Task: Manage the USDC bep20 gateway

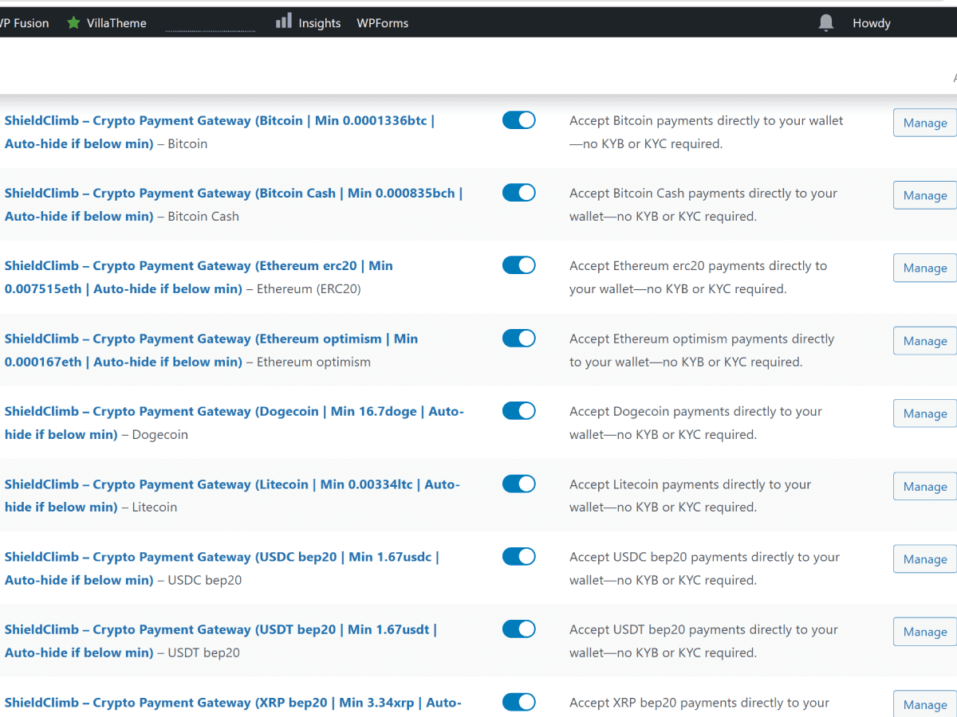Action: [925, 559]
